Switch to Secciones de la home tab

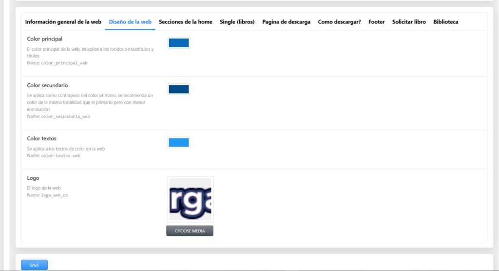pyautogui.click(x=185, y=22)
